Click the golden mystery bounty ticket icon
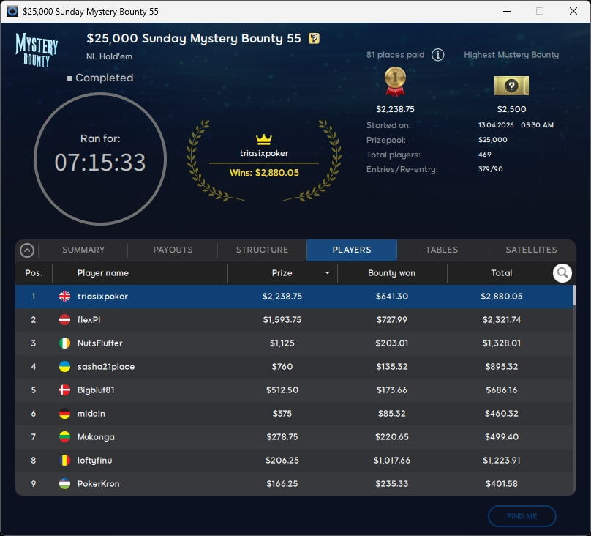 511,86
